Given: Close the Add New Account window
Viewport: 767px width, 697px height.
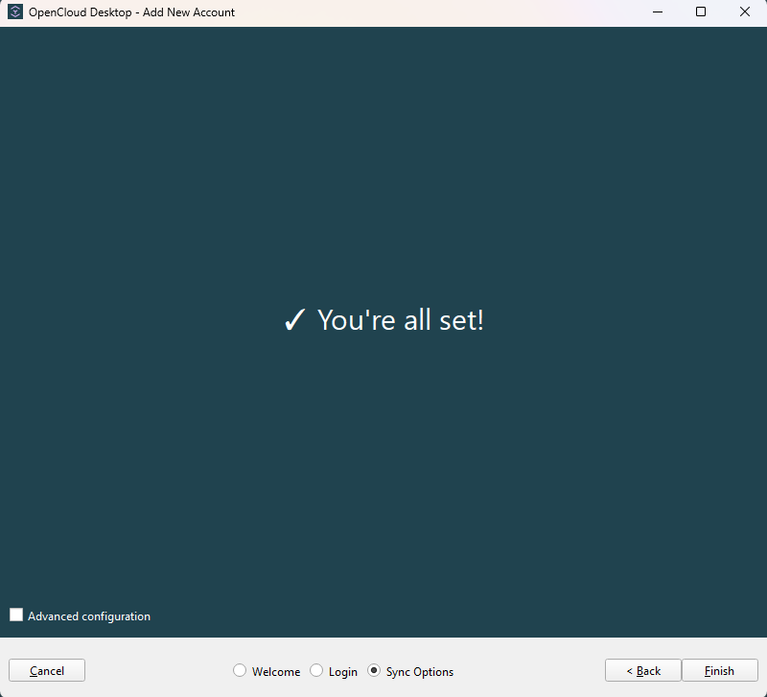Looking at the screenshot, I should [x=745, y=12].
